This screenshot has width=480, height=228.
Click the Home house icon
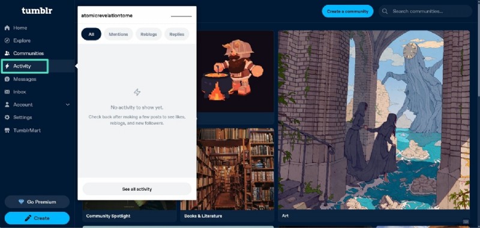7,28
